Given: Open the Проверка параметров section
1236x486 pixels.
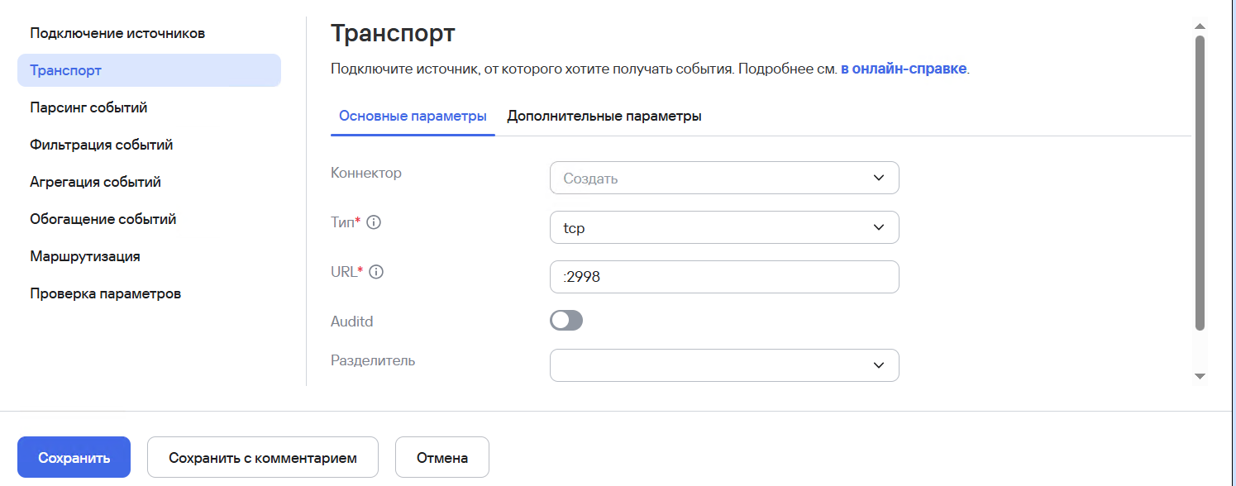Looking at the screenshot, I should [x=106, y=293].
